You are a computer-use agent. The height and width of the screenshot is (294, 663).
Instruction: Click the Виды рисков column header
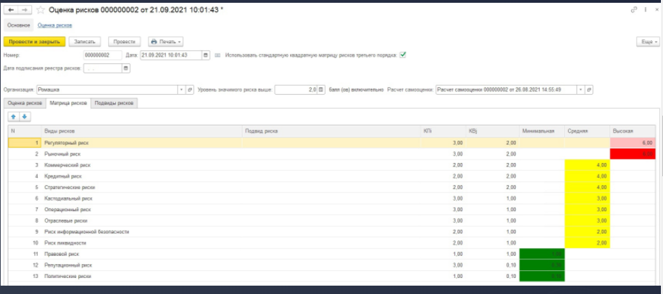(x=142, y=132)
